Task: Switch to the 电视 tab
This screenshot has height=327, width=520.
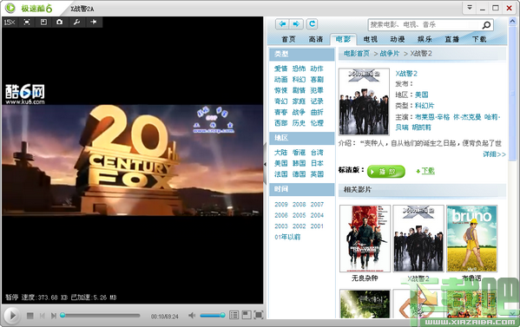Action: pos(370,39)
